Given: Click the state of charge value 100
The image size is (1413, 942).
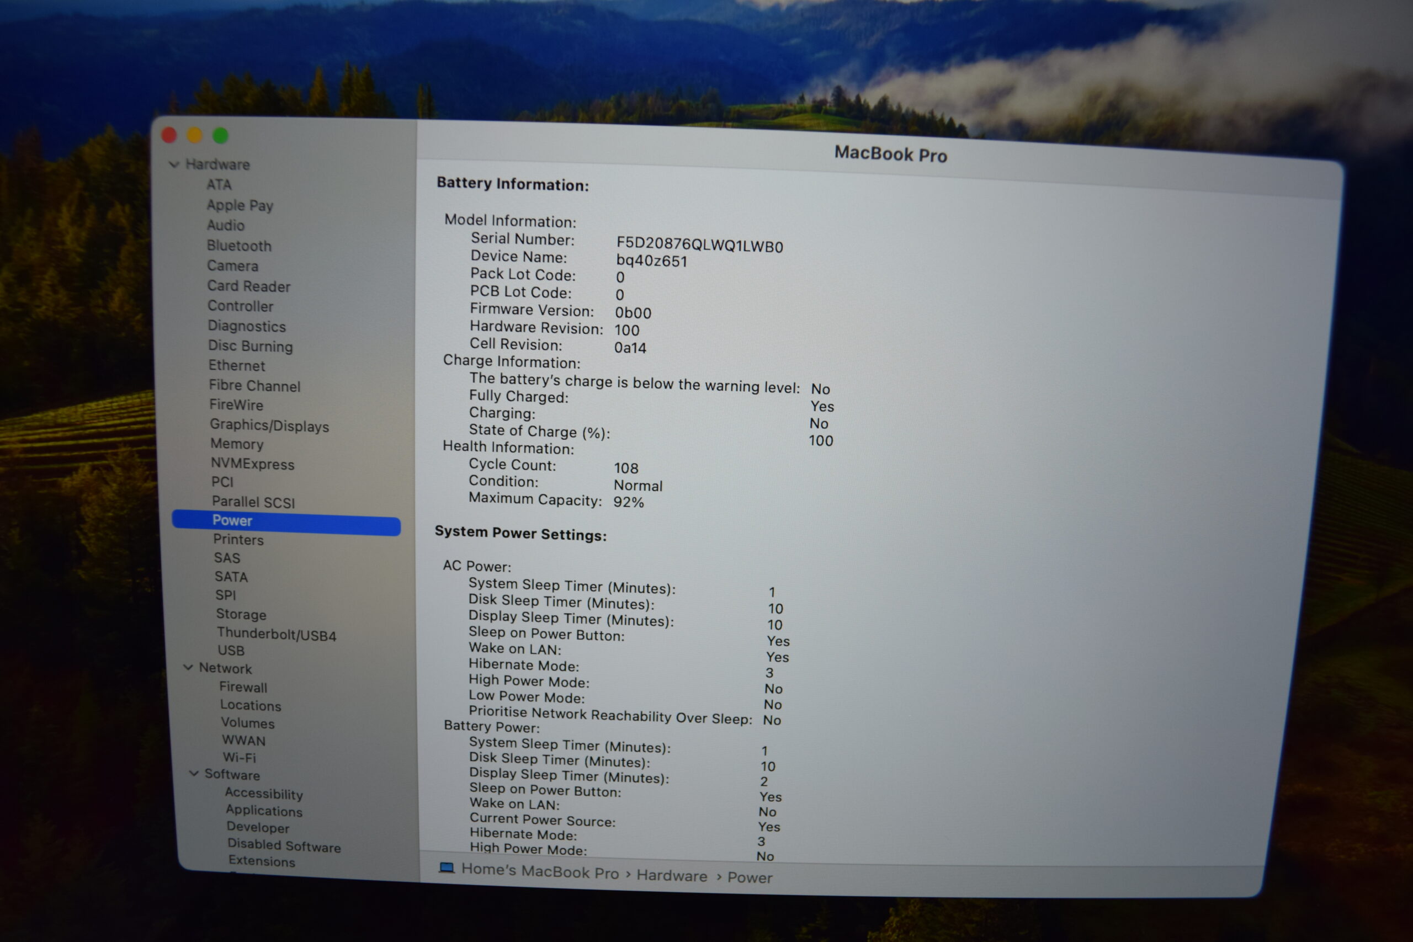Looking at the screenshot, I should pos(820,440).
